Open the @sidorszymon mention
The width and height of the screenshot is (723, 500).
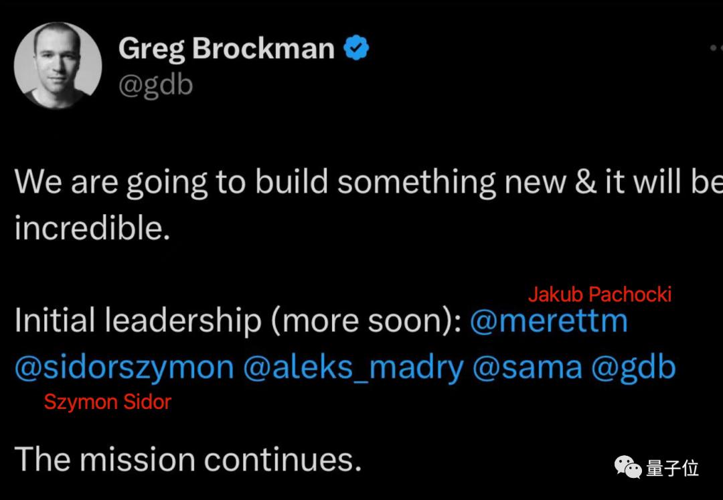point(124,367)
